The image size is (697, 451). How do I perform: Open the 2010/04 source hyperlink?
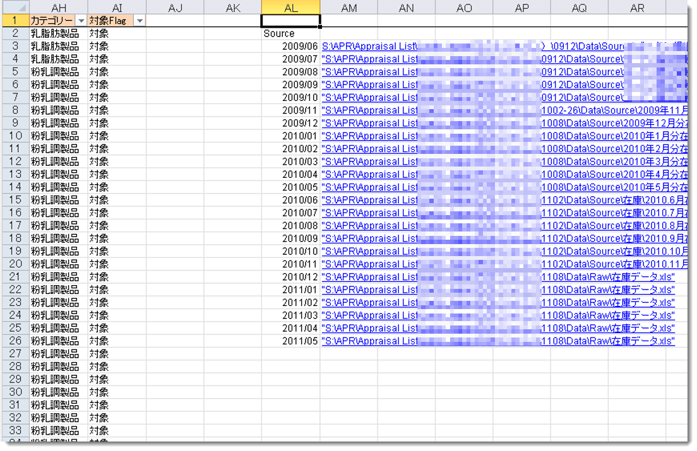(x=504, y=175)
